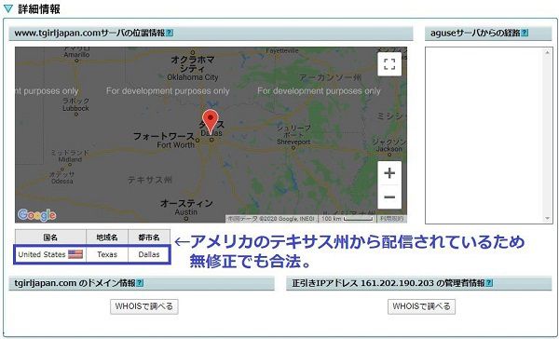Image resolution: width=559 pixels, height=339 pixels.
Task: Collapse the 詳細情報 section triangle
Action: pos(7,8)
